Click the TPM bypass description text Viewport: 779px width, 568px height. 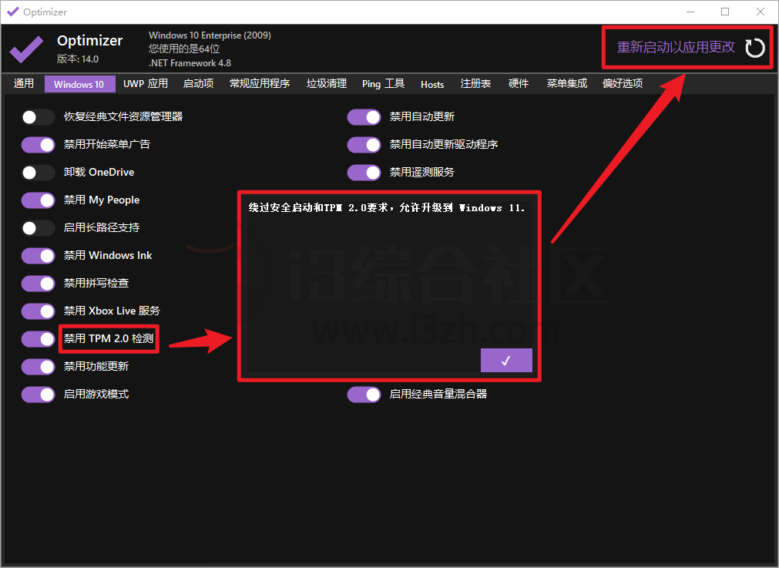(x=387, y=208)
